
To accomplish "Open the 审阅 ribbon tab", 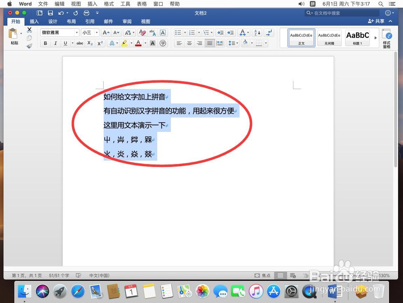I will click(x=127, y=21).
